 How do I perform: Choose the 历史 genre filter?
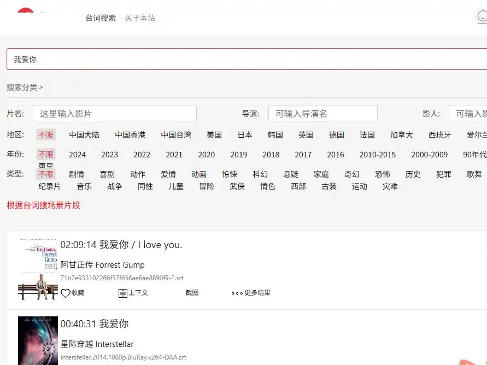coord(413,174)
